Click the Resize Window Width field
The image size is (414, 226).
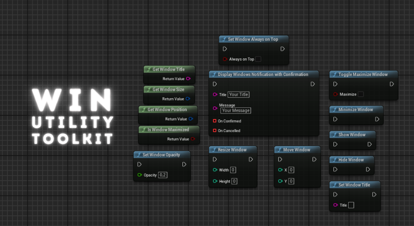click(x=233, y=170)
